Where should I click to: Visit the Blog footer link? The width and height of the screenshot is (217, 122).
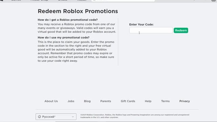pyautogui.click(x=87, y=101)
